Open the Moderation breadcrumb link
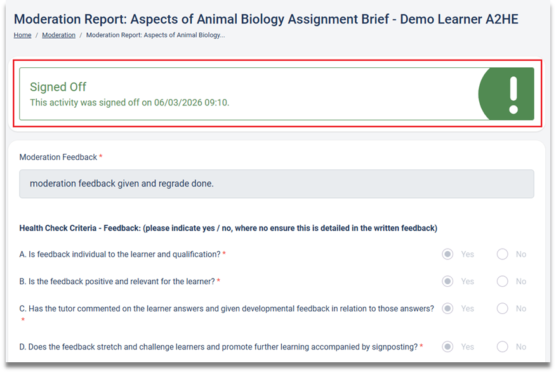This screenshot has height=373, width=556. coord(58,35)
